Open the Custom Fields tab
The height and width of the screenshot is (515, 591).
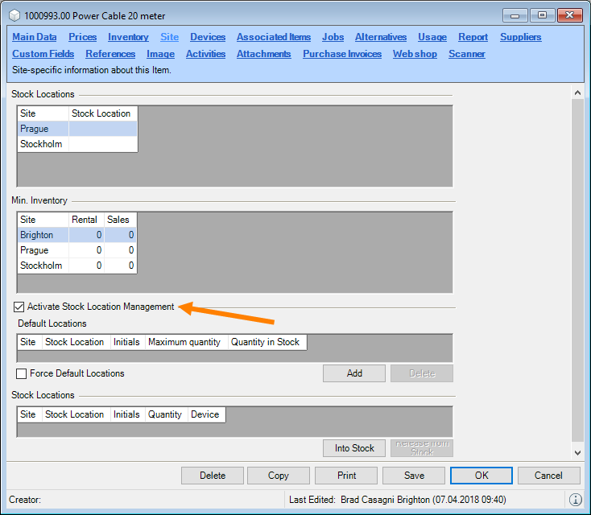43,54
